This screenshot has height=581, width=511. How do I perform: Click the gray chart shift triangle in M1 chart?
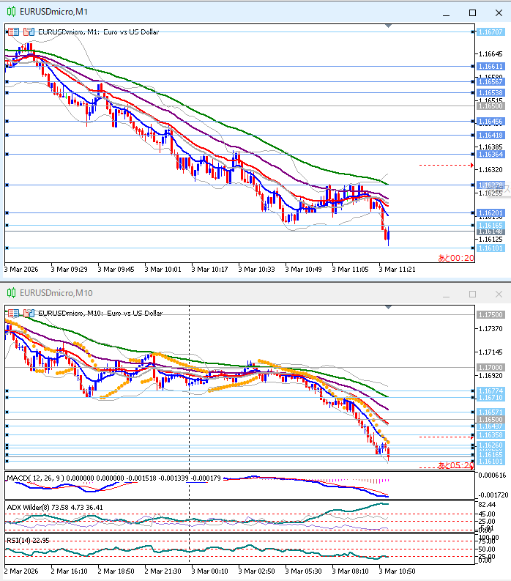coord(388,27)
